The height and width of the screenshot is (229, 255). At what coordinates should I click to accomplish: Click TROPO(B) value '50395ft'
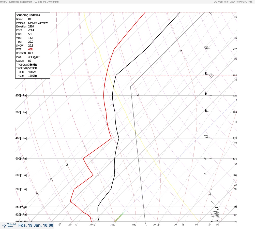click(x=33, y=68)
